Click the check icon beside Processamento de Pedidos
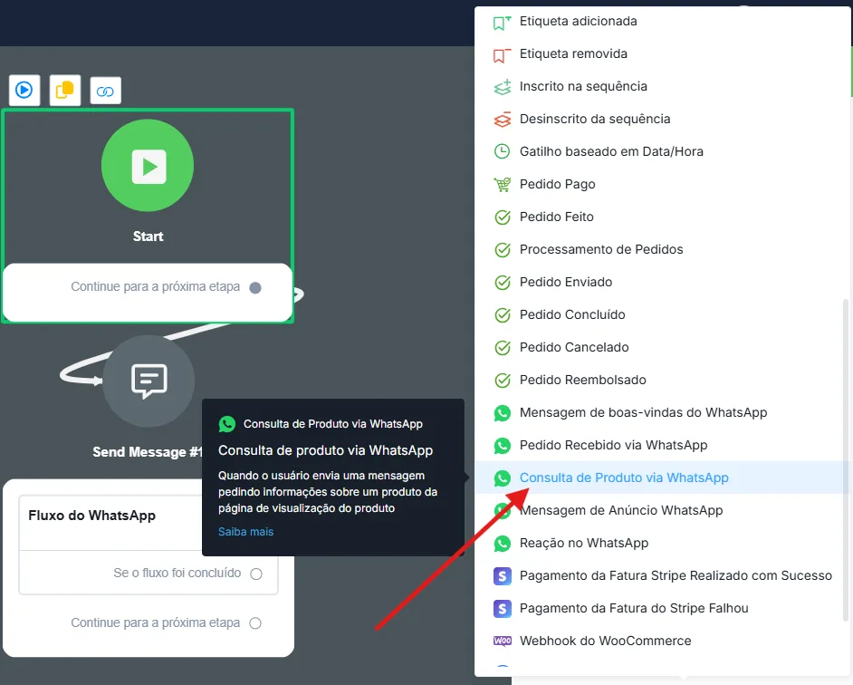 coord(503,250)
